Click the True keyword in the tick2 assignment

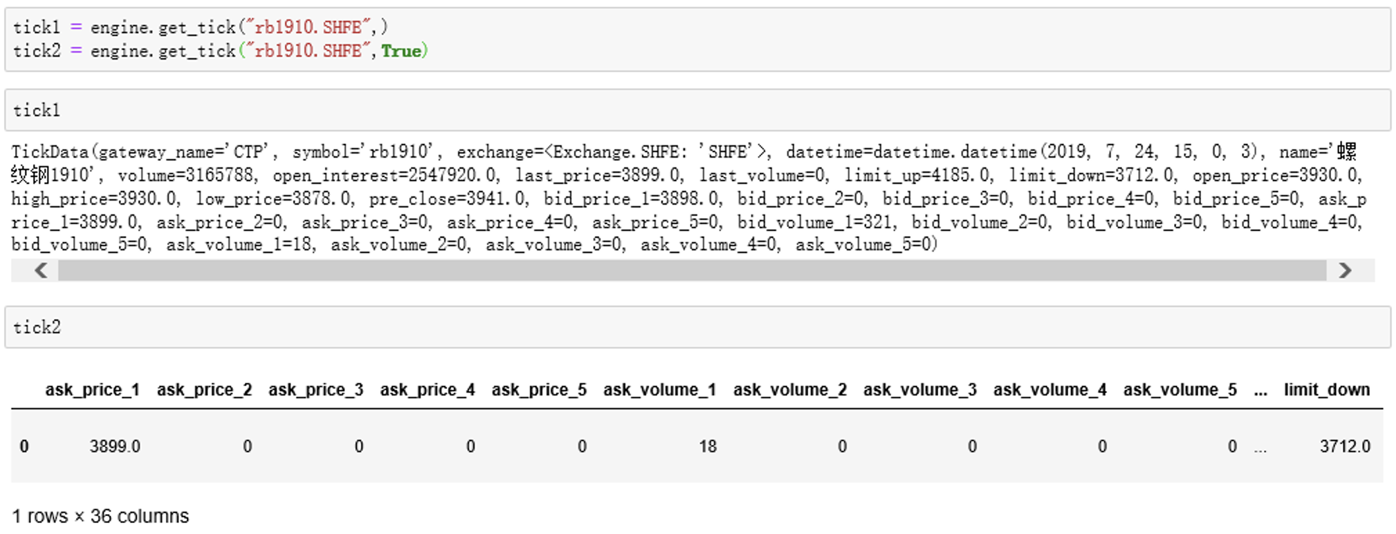coord(401,51)
